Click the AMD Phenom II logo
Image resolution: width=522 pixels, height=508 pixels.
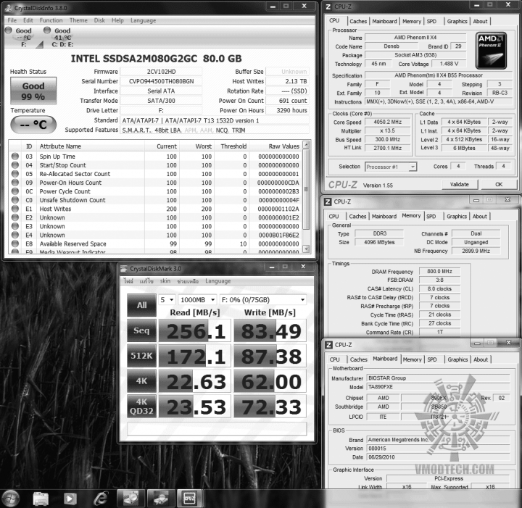[x=491, y=51]
